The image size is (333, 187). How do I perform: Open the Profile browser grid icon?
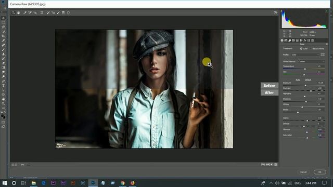(323, 55)
